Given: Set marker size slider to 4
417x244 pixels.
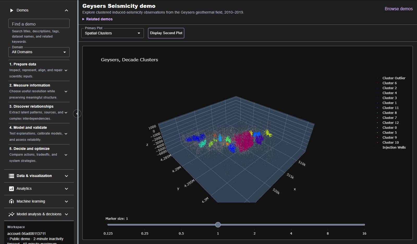Looking at the screenshot, I should [291, 225].
